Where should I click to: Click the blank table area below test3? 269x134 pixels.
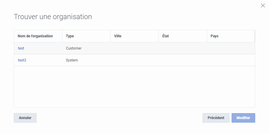[x=134, y=87]
